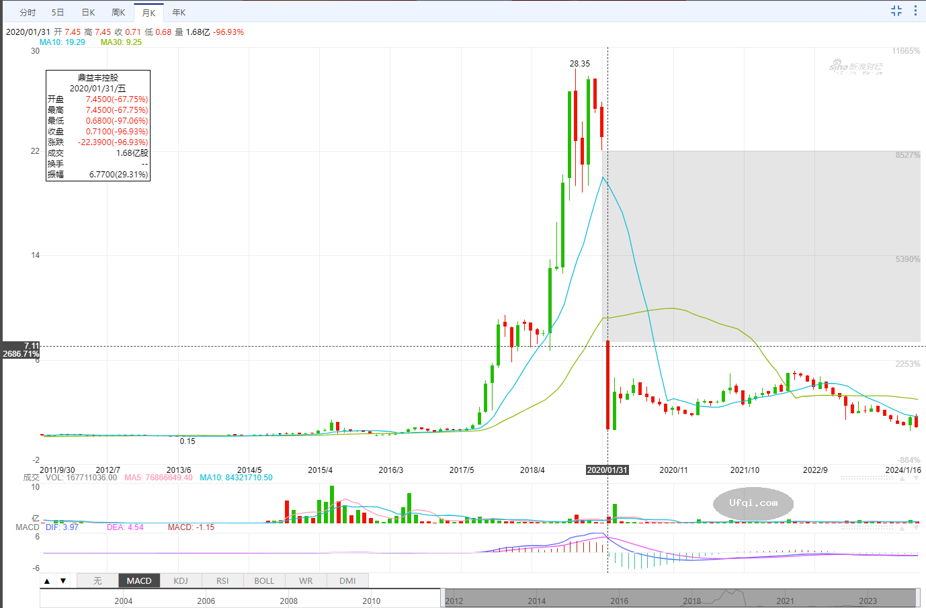Click the Sina Finance logo watermark
Image resolution: width=926 pixels, height=608 pixels.
coord(855,67)
